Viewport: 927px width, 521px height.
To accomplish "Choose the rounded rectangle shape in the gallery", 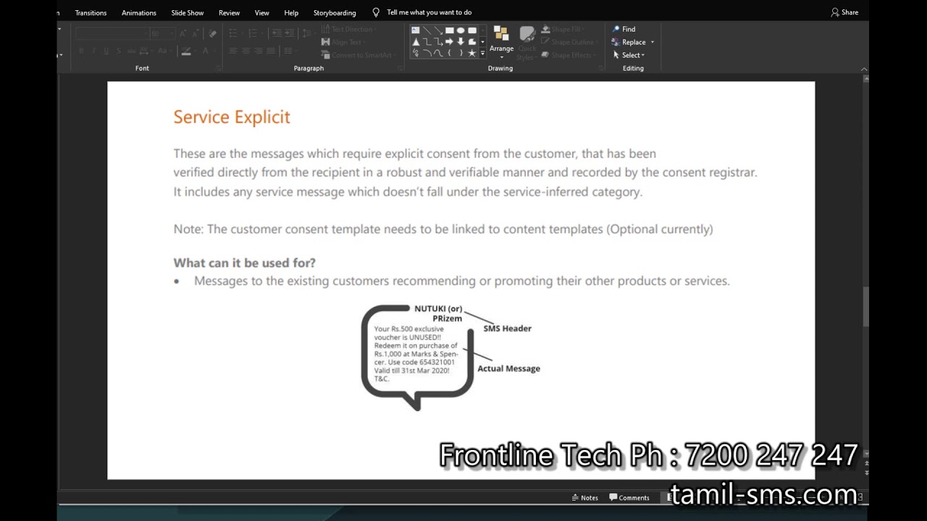I will coord(472,30).
